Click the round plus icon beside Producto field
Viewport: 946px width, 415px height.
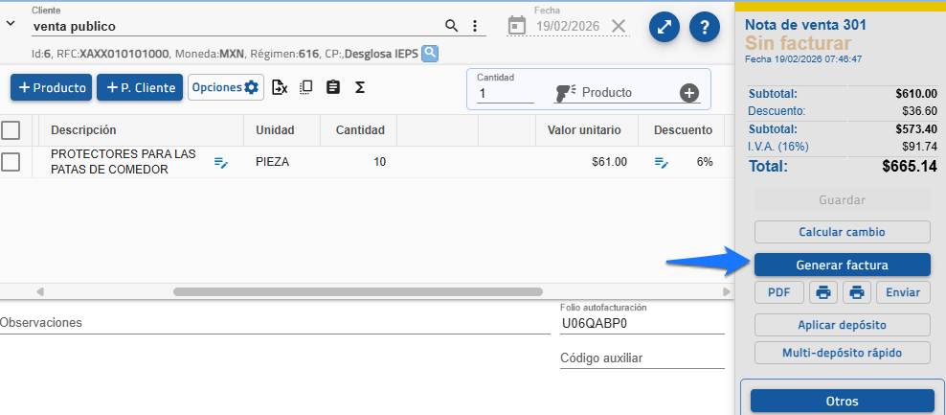click(688, 93)
